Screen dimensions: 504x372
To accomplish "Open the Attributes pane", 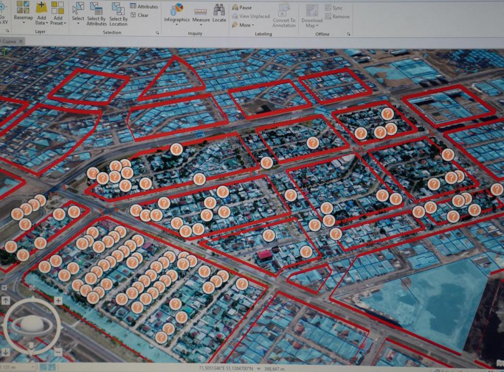I will pos(144,7).
